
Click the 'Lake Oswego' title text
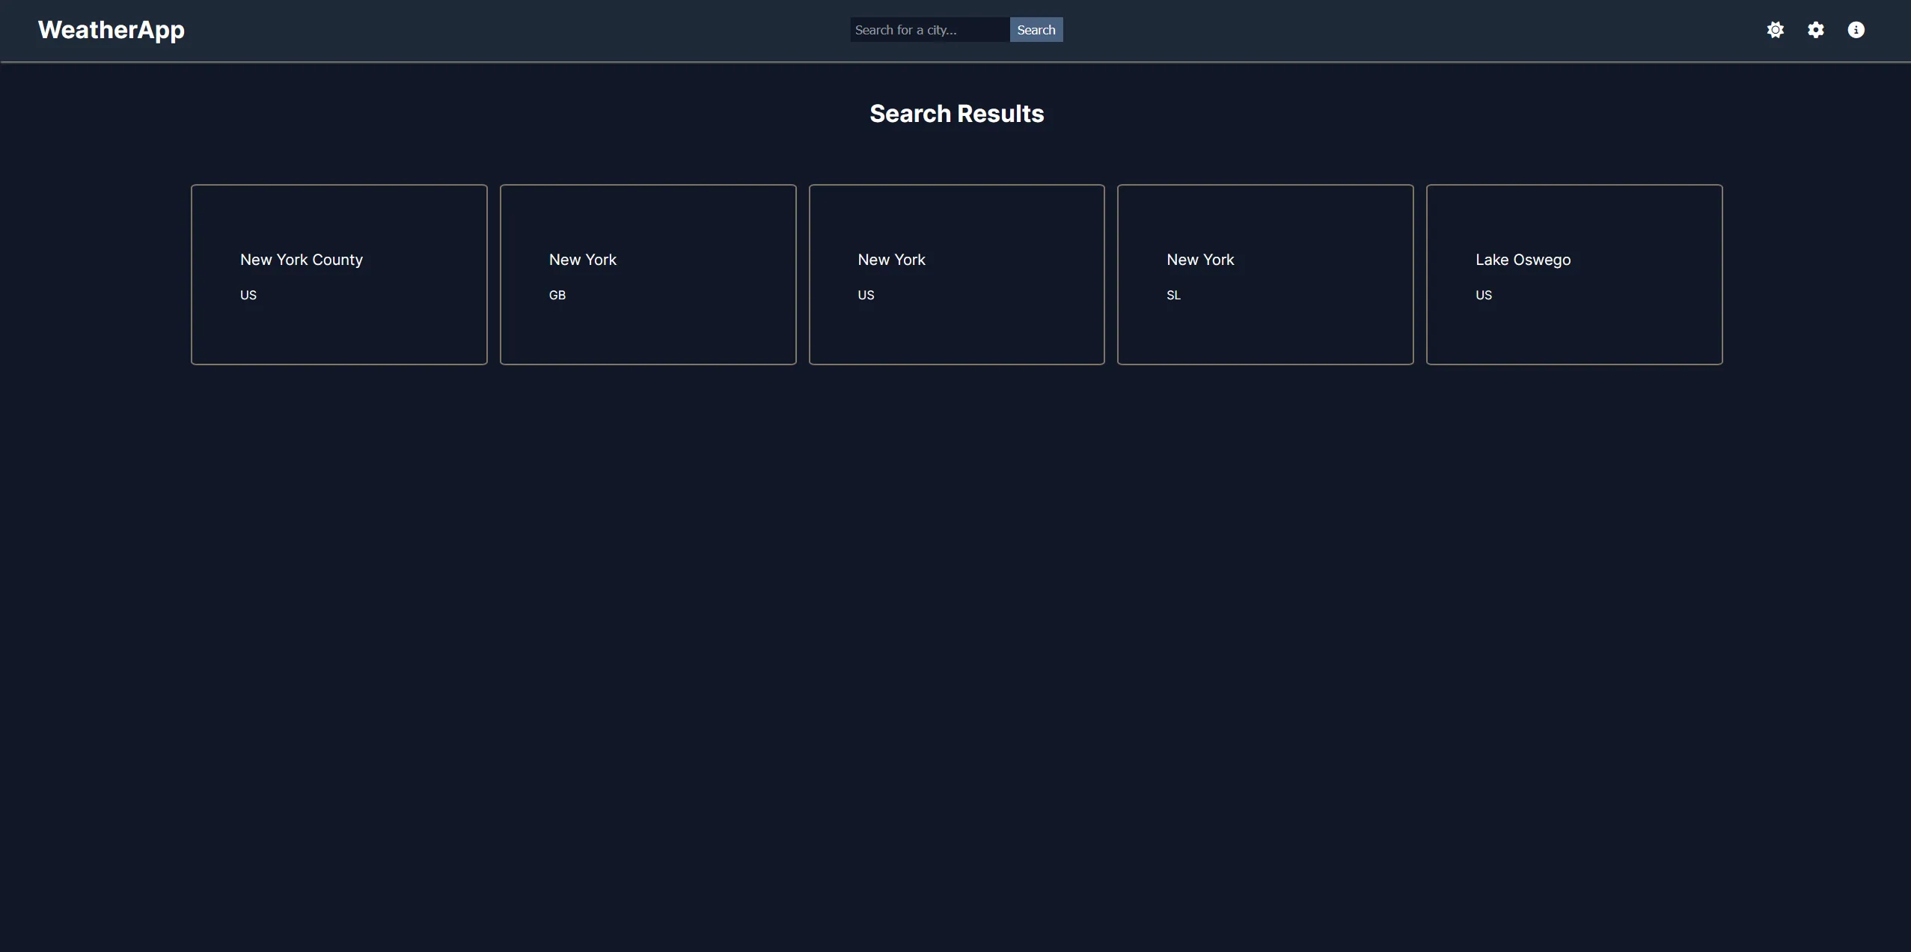[x=1523, y=260]
